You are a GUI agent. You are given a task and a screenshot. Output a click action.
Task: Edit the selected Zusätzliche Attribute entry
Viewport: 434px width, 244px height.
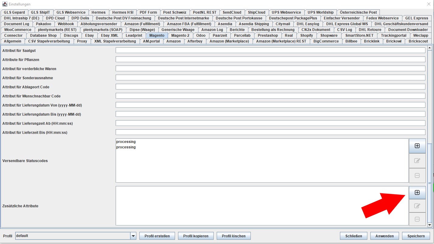tap(417, 206)
